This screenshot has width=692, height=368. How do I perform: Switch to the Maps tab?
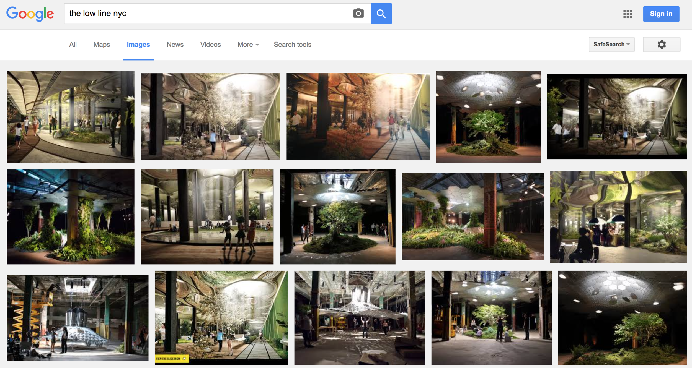pos(102,45)
